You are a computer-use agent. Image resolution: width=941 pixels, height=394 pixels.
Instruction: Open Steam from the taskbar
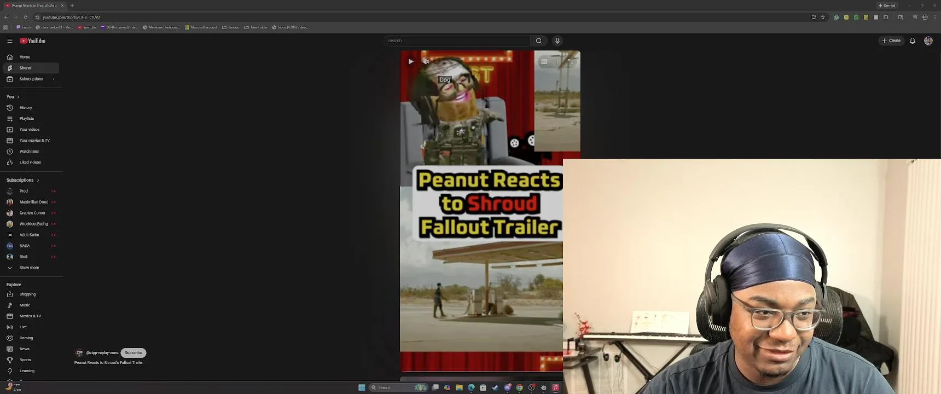pos(495,387)
